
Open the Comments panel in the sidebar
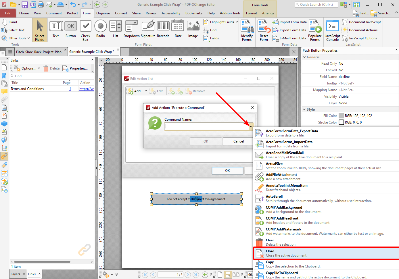pyautogui.click(x=4, y=92)
